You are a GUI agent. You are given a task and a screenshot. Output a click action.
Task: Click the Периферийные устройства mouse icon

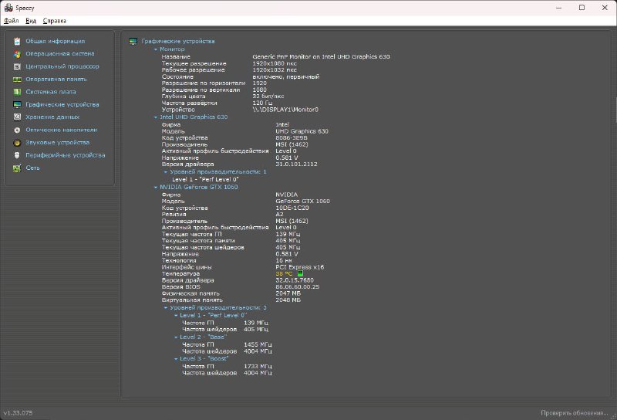[x=17, y=155]
